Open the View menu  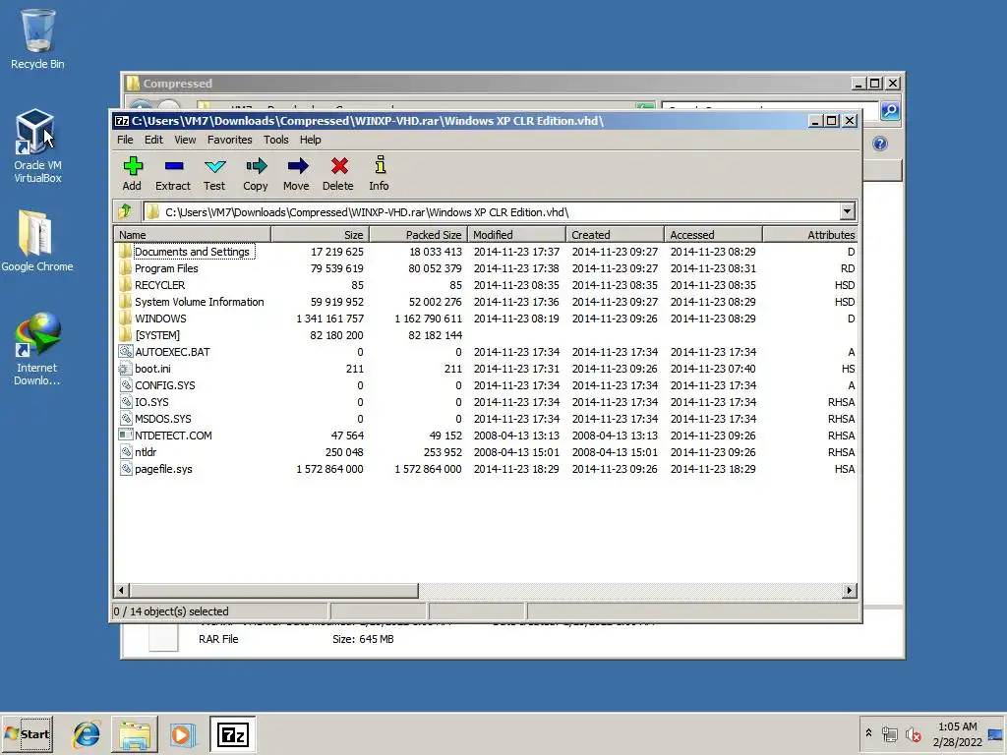point(185,140)
